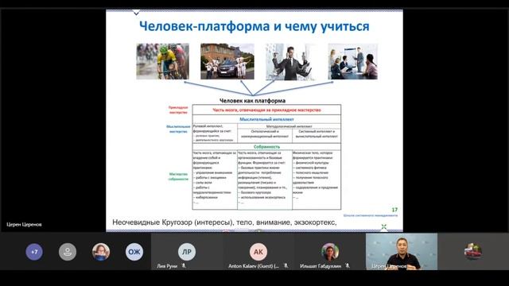This screenshot has height=286, width=509.
Task: Select the red car avatar participant
Action: coord(472,252)
